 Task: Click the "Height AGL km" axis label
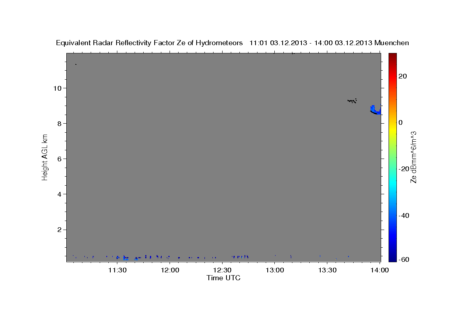click(45, 157)
